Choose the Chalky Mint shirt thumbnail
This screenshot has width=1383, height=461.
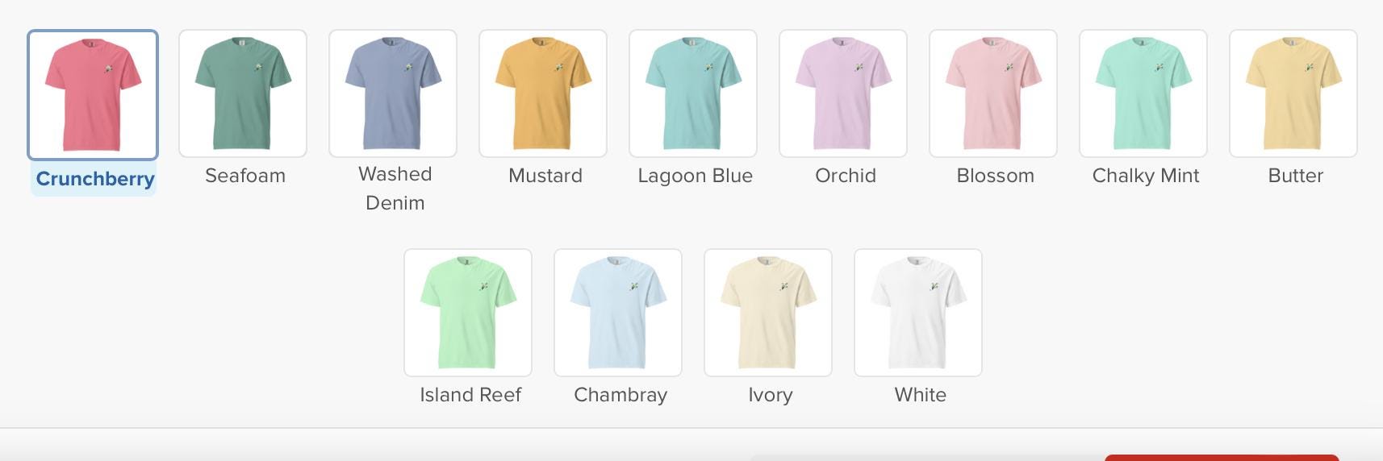(x=1143, y=93)
